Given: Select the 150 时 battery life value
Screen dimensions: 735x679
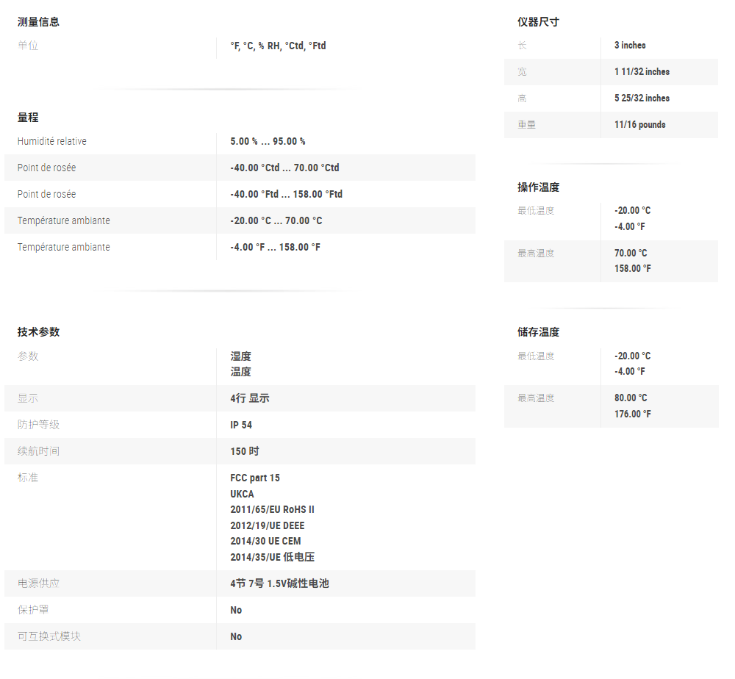Looking at the screenshot, I should click(x=245, y=451).
